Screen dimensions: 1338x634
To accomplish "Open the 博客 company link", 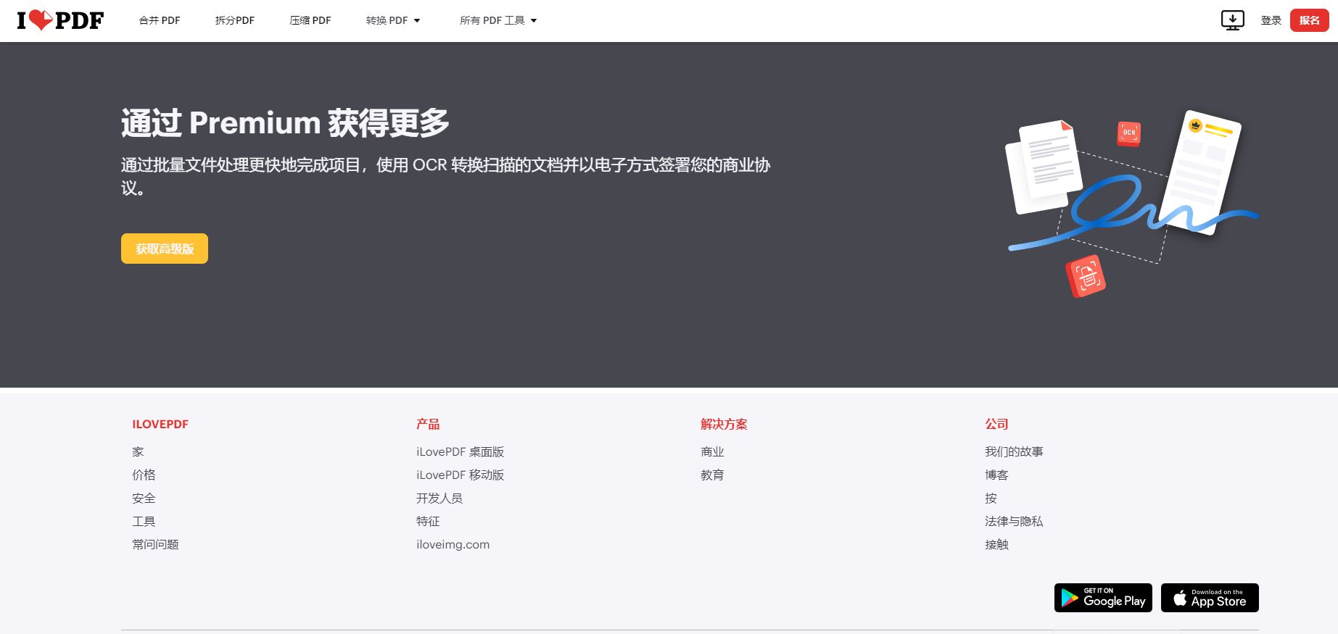I will pos(996,475).
